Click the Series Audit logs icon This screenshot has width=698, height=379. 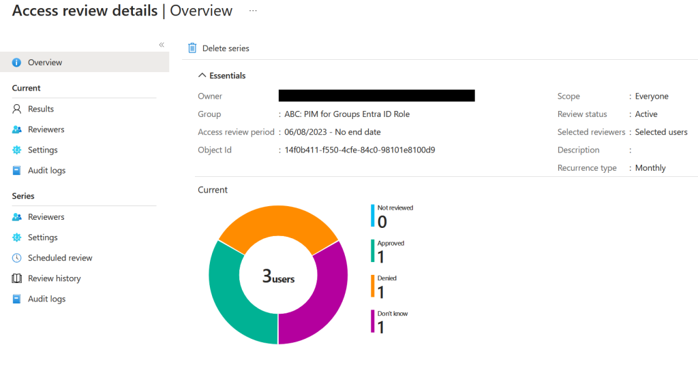17,299
